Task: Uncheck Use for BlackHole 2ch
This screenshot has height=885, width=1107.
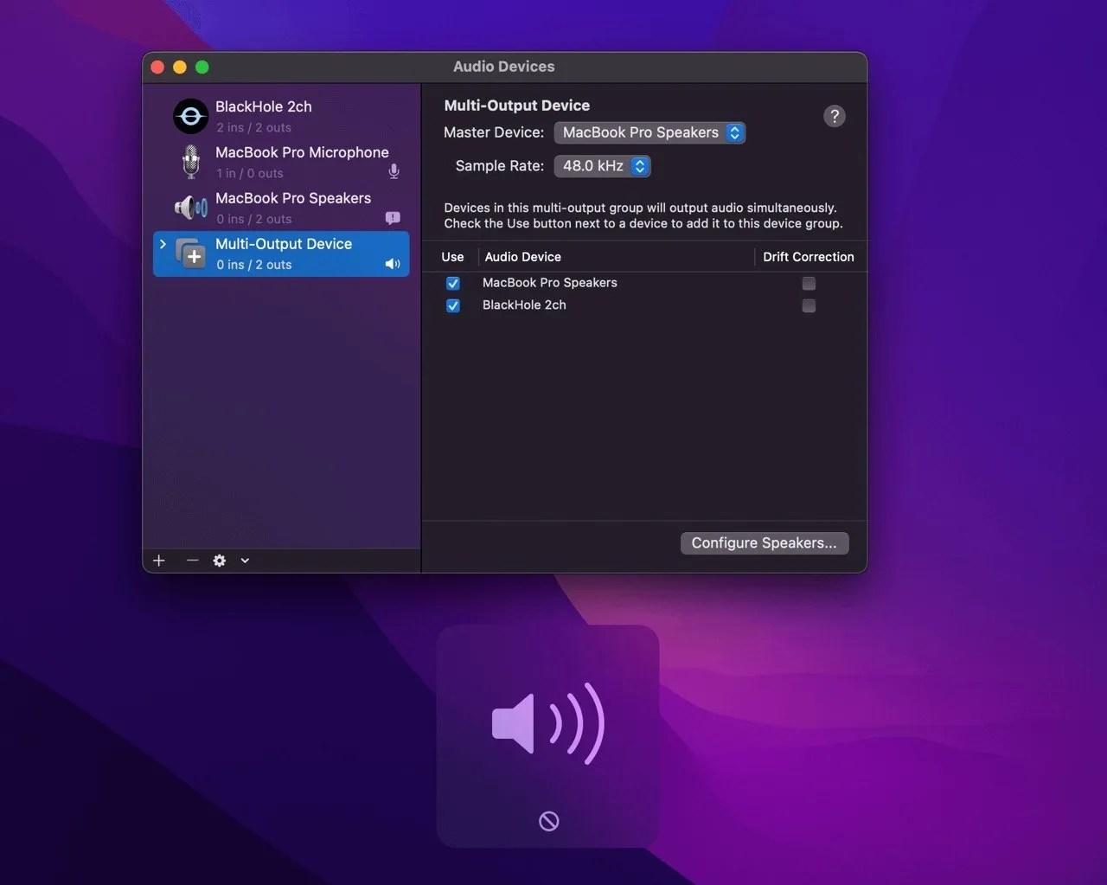Action: coord(453,305)
